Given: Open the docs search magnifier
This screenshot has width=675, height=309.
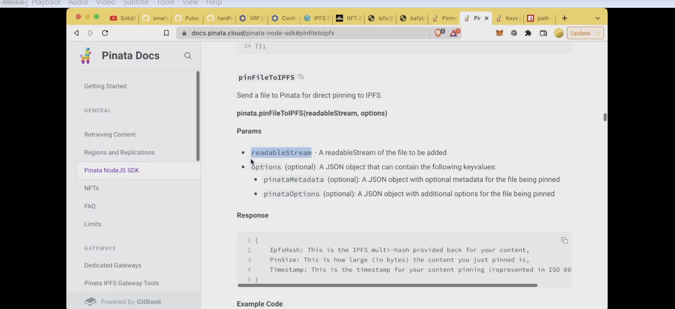Looking at the screenshot, I should pyautogui.click(x=188, y=56).
